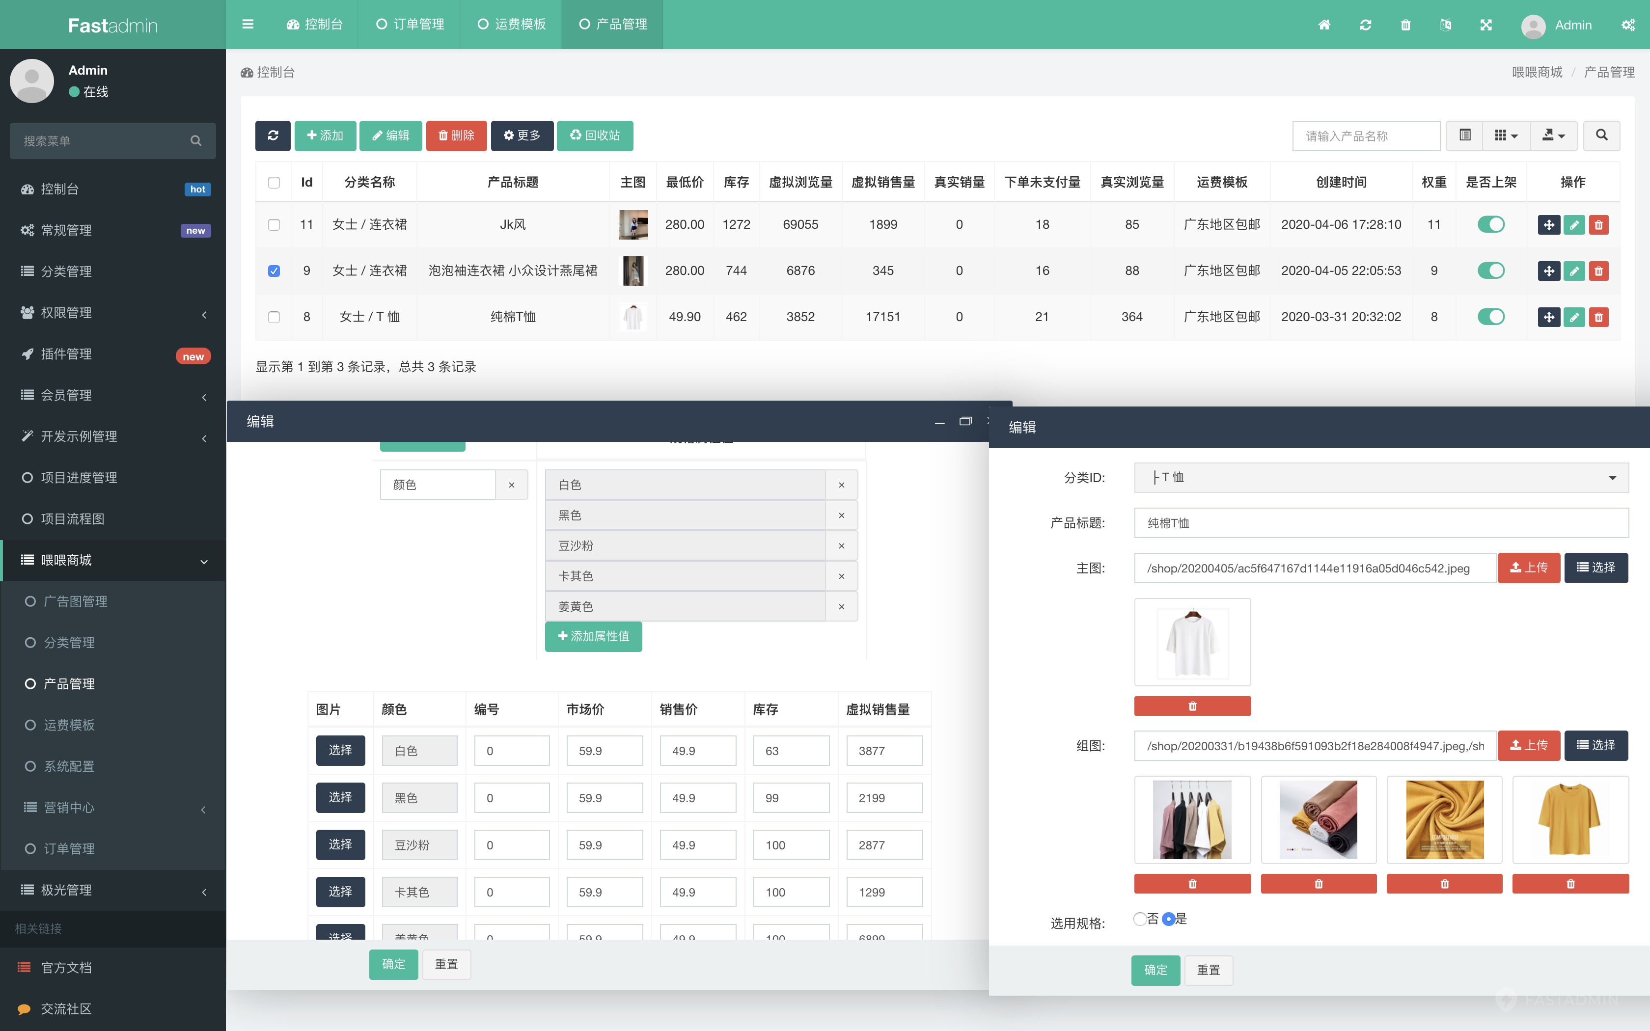Click the refresh icon in top navbar
Screen dimensions: 1650x1031
1365,25
